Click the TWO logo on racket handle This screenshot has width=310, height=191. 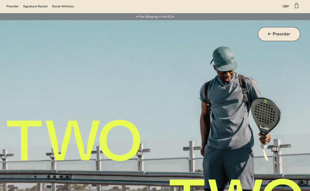coord(263,133)
